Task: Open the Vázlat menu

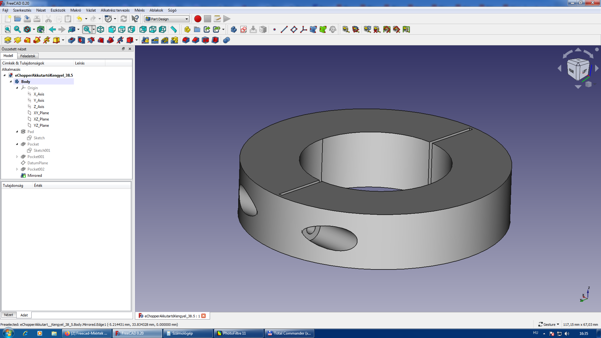Action: (x=91, y=10)
